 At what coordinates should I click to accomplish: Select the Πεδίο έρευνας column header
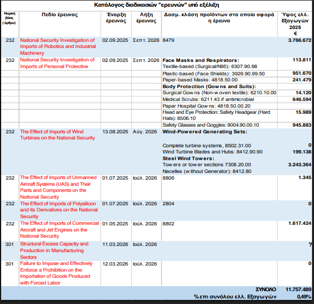[60, 15]
